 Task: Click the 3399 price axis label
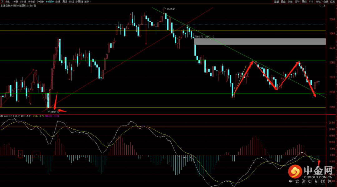[332, 19]
